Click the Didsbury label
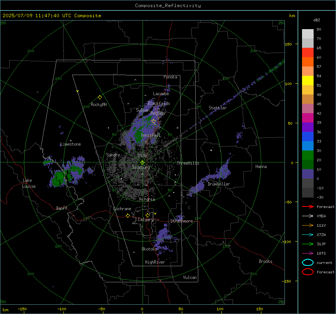 point(141,167)
